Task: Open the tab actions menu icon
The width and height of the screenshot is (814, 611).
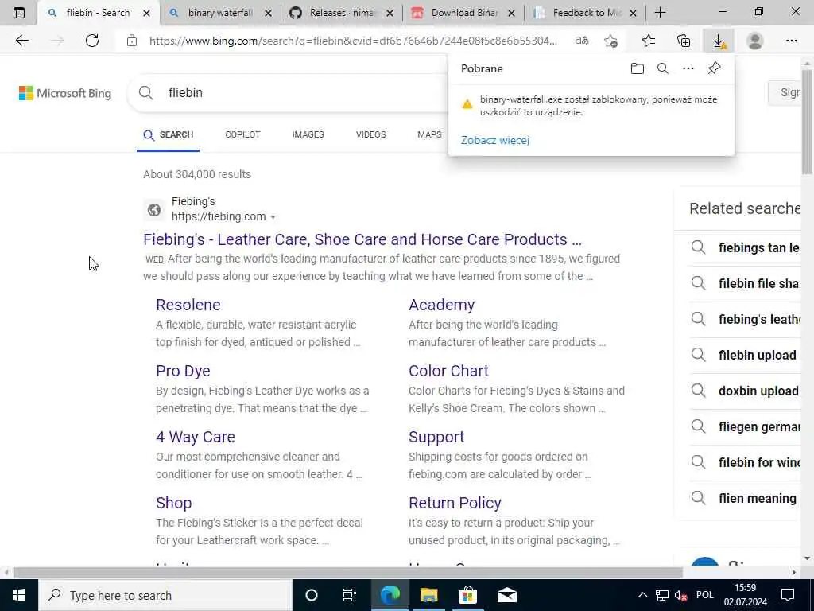Action: (19, 13)
